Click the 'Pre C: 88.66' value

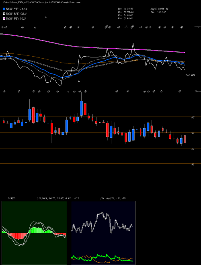pos(125,18)
